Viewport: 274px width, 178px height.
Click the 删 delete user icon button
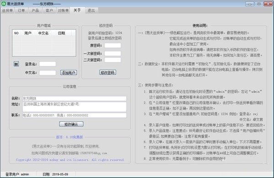click(x=16, y=64)
